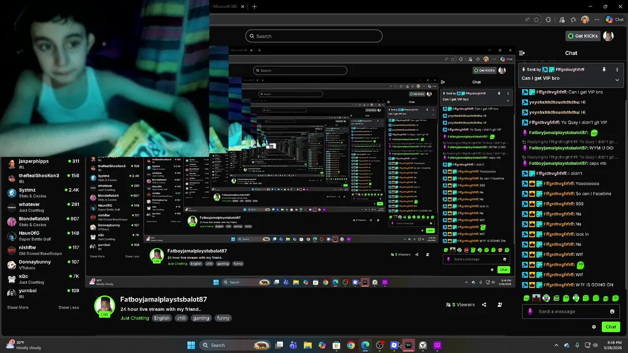
Task: Open Syztmz channel in sidebar
Action: click(43, 193)
